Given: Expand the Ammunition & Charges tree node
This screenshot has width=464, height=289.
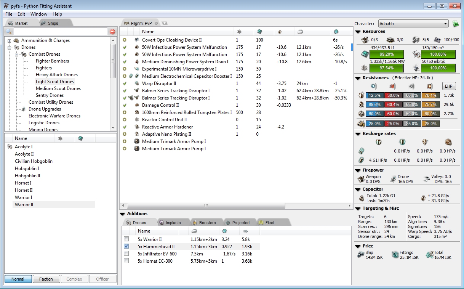Looking at the screenshot, I should (10, 40).
